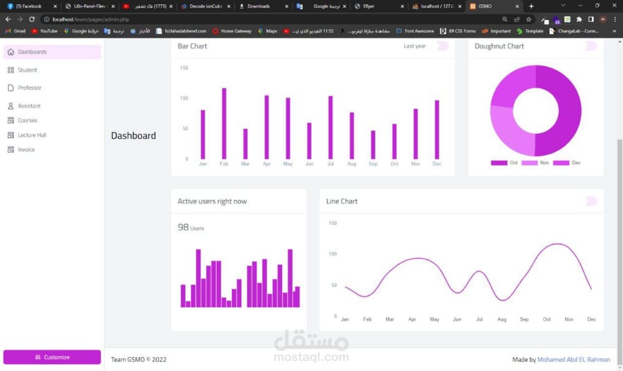The width and height of the screenshot is (623, 371).
Task: Click the Oct legend swatch in doughnut chart
Action: (499, 162)
